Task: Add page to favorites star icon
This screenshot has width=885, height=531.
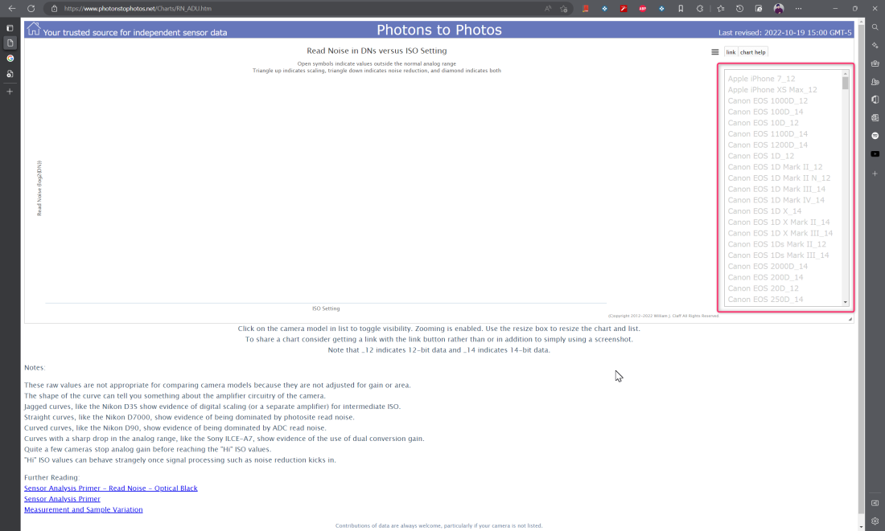Action: [563, 9]
